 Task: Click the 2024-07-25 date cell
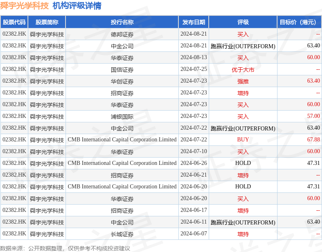tap(194, 69)
